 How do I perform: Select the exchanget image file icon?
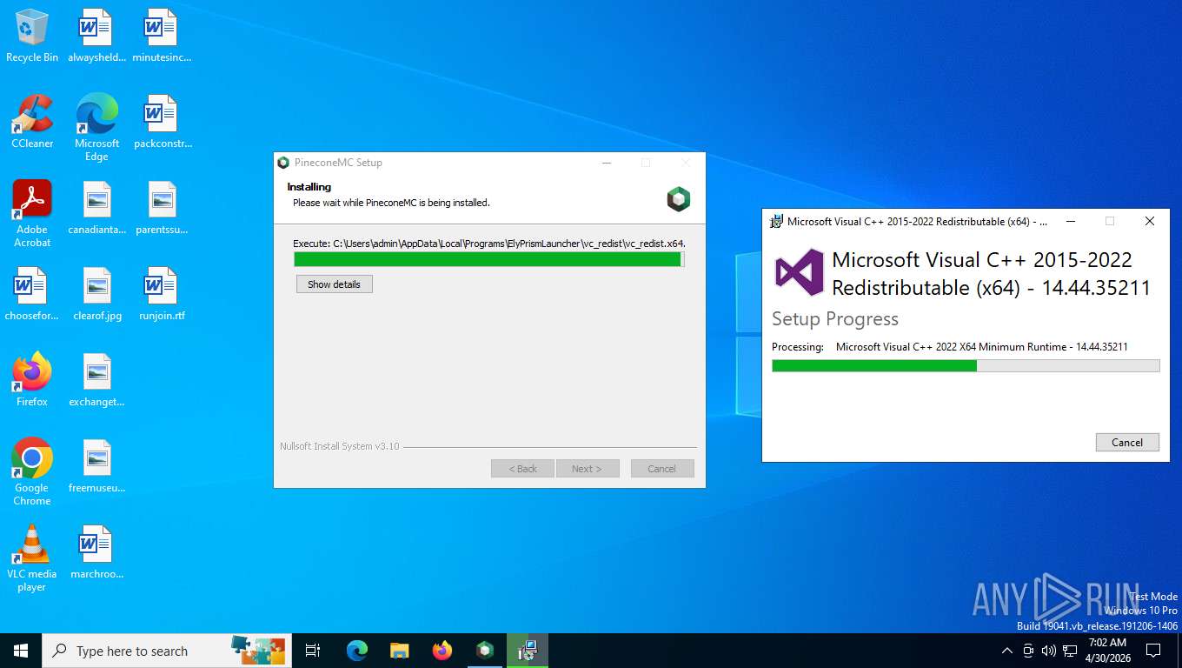tap(96, 380)
